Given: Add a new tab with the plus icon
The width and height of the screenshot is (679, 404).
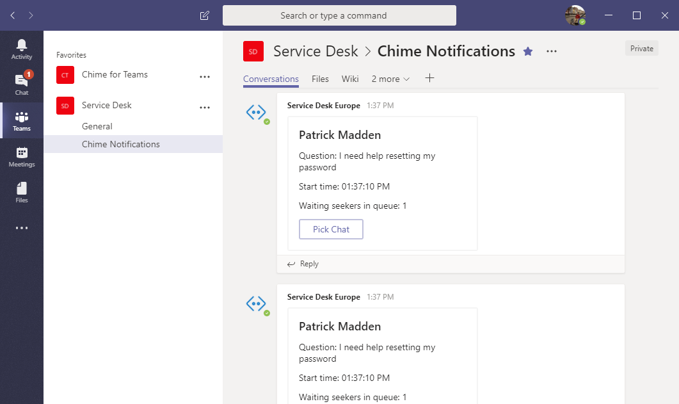Looking at the screenshot, I should pos(429,78).
